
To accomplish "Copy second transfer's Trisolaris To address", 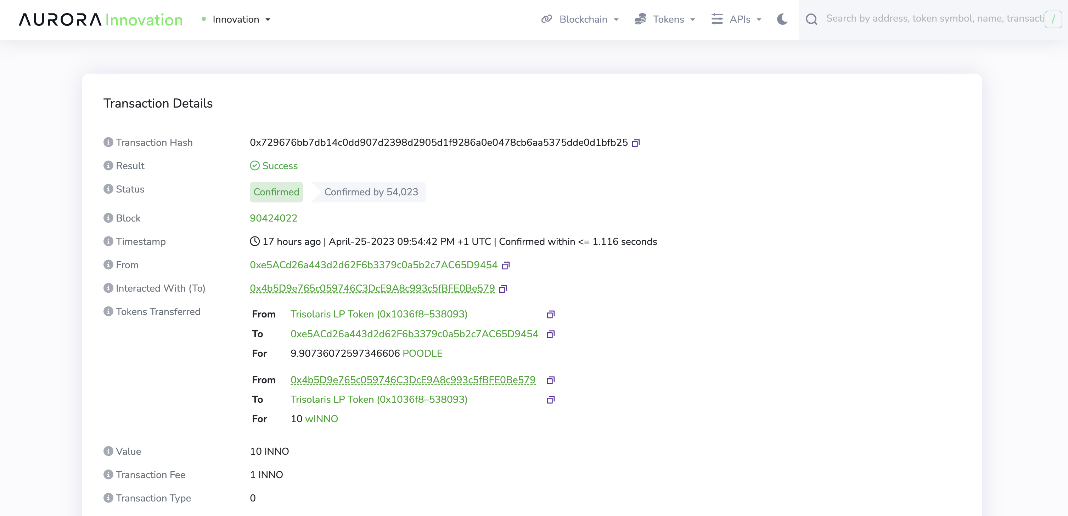I will coord(551,400).
